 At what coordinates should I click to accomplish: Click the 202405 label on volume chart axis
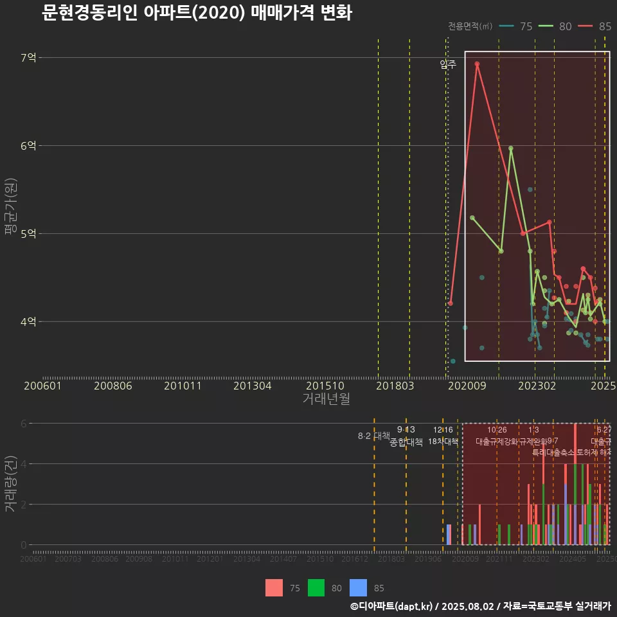[573, 559]
